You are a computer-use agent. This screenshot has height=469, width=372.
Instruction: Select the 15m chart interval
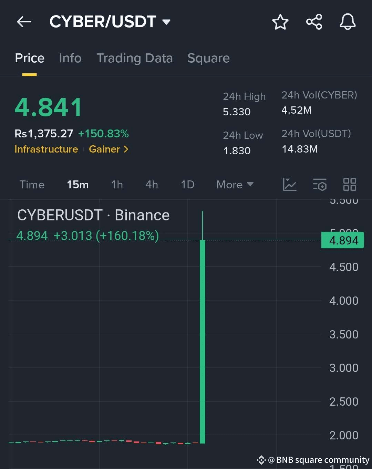(x=78, y=185)
